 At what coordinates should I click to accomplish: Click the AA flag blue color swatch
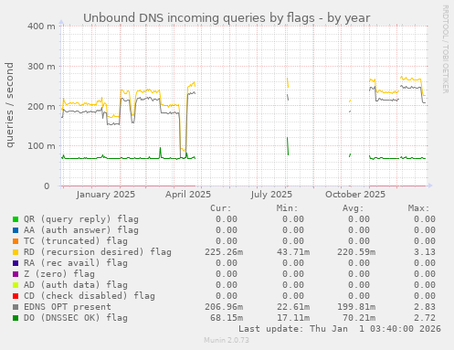[16, 230]
